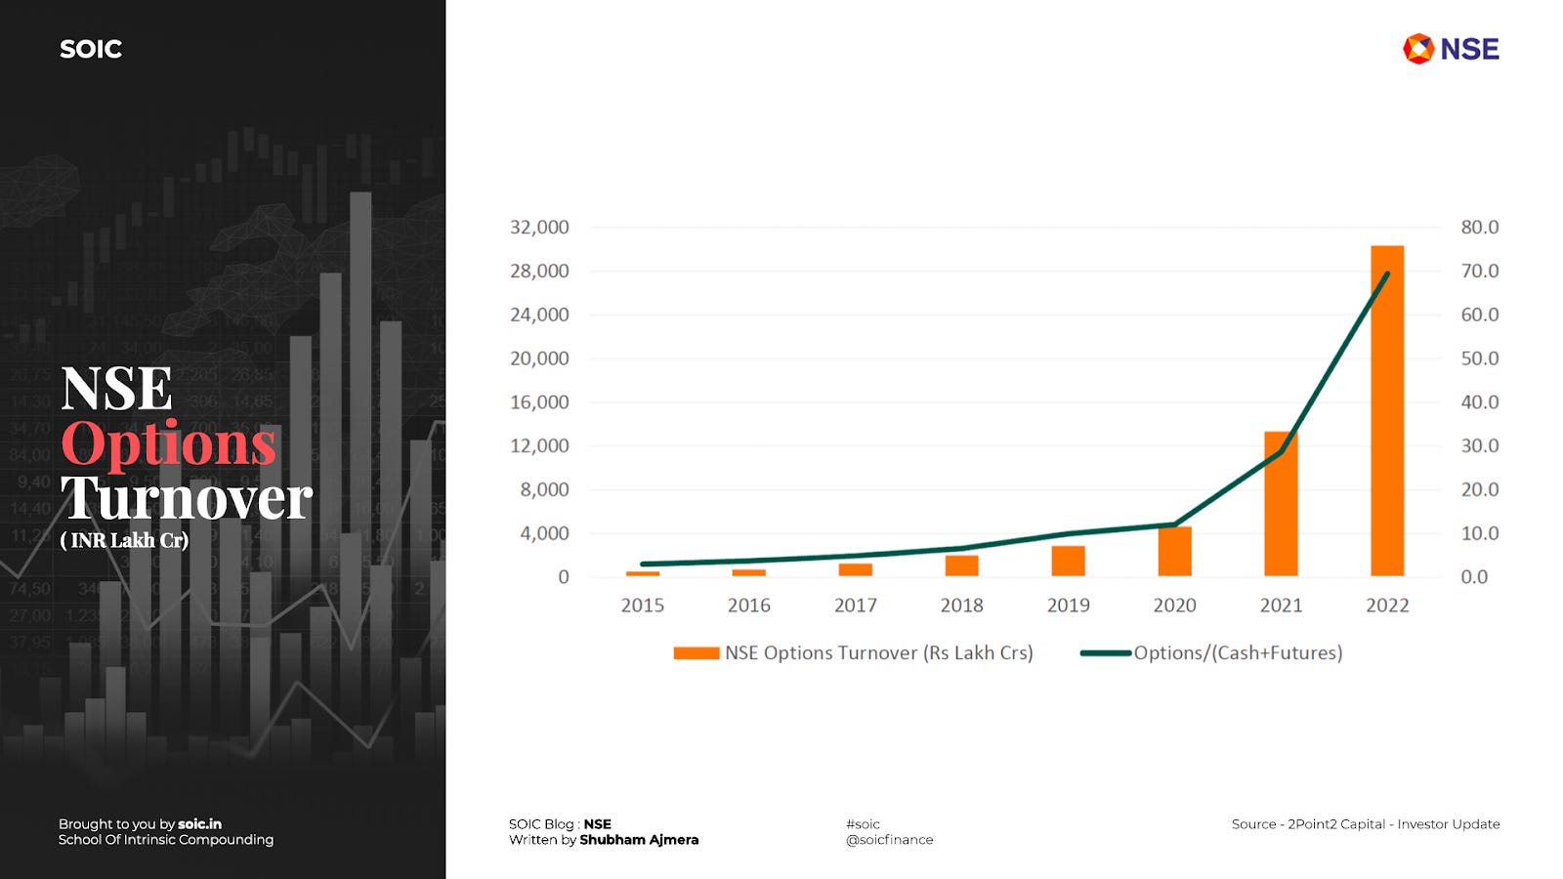Click the 2018 x-axis label
This screenshot has height=879, width=1563.
tap(961, 606)
